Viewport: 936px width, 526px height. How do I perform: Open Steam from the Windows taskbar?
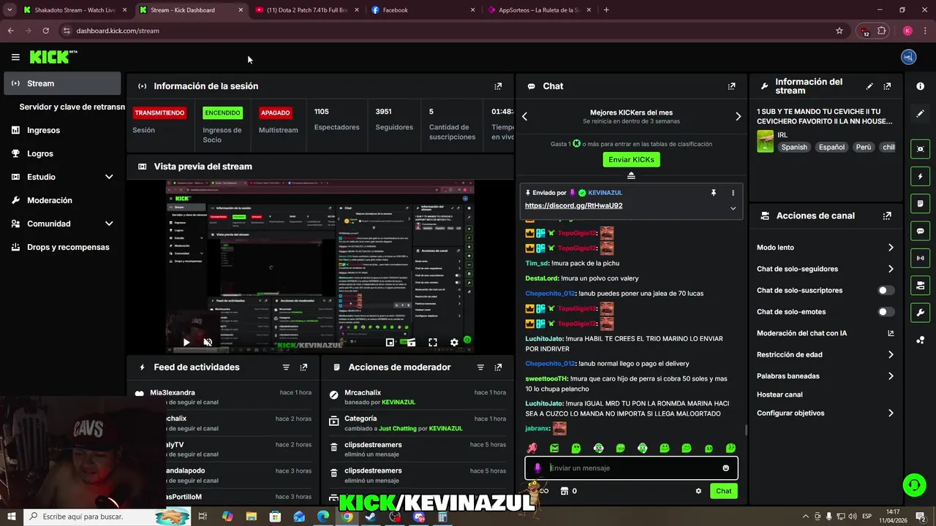point(371,517)
